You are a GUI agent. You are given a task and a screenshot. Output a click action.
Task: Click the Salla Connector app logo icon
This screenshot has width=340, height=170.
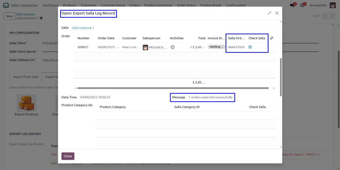pos(6,5)
